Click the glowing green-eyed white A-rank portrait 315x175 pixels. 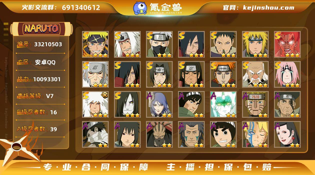tap(223, 104)
